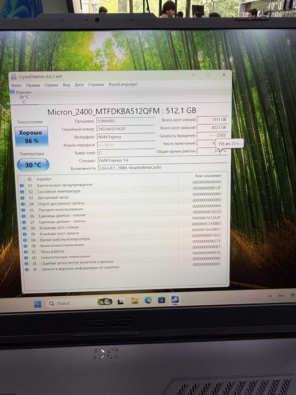This screenshot has height=395, width=296.
Task: Click the interface field NVM Express
Action: 126,137
